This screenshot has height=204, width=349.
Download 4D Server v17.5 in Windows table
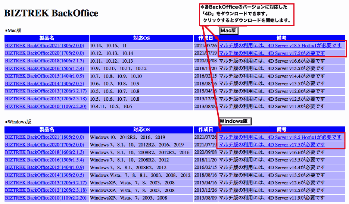pyautogui.click(x=272, y=145)
